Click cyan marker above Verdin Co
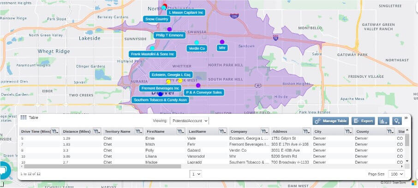Viewport: 418px width, 188px height. coord(197,42)
